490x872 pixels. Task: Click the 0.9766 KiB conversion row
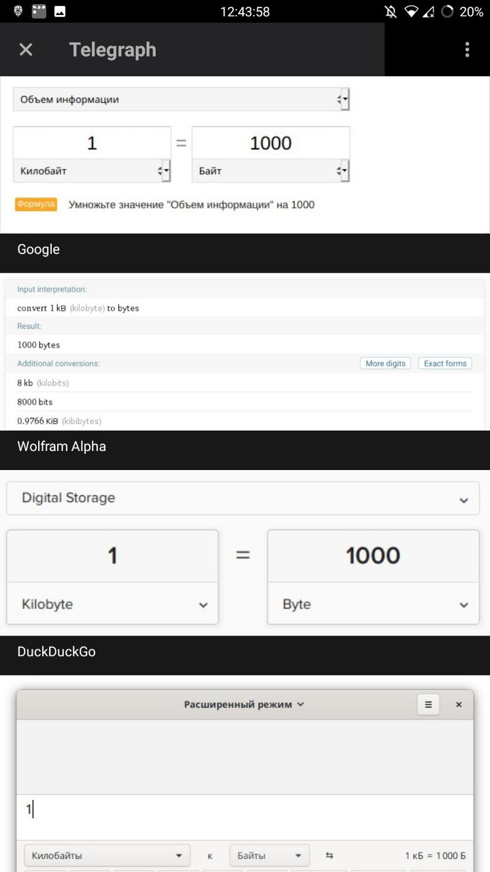[244, 421]
